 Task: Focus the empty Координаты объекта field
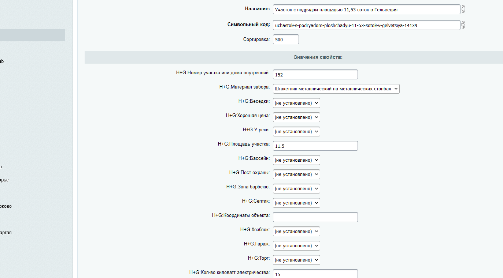(315, 217)
